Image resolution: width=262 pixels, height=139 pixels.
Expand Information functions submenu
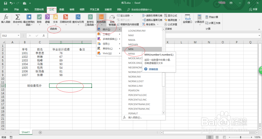click(109, 44)
